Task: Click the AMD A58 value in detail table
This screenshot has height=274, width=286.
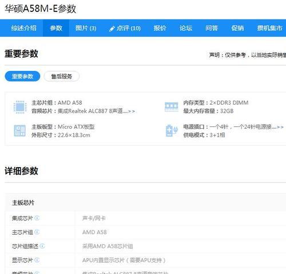Action: tap(94, 232)
